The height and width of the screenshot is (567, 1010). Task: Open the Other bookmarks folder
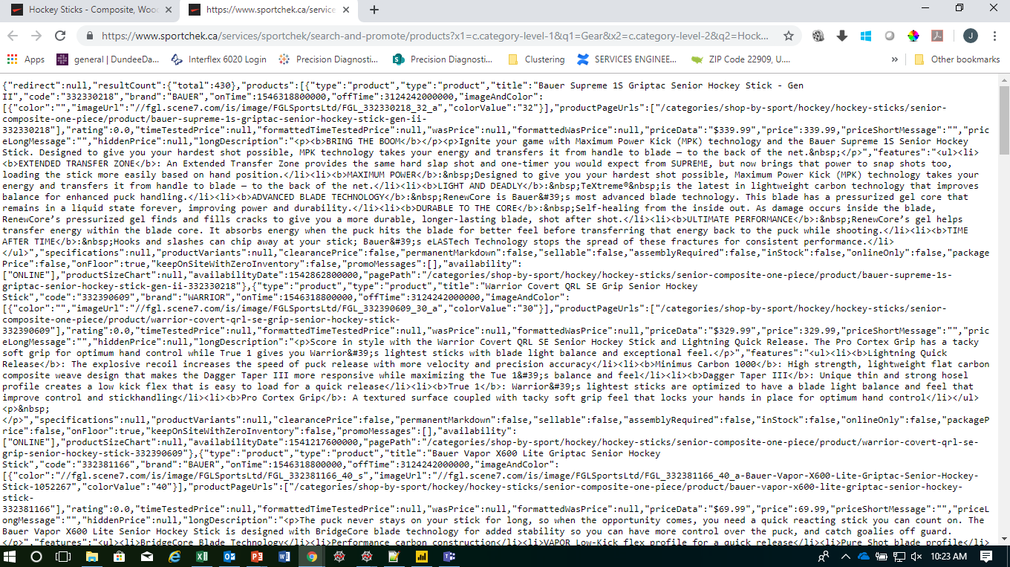[957, 59]
